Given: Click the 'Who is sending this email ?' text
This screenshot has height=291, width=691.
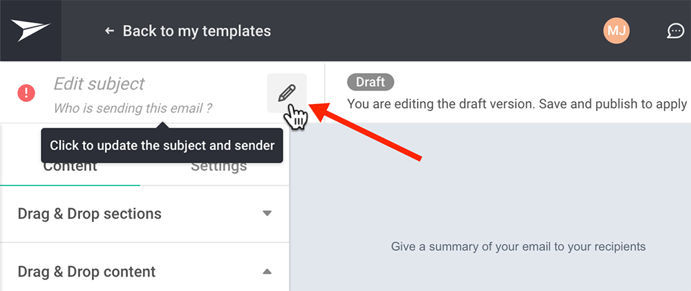Looking at the screenshot, I should [x=133, y=108].
